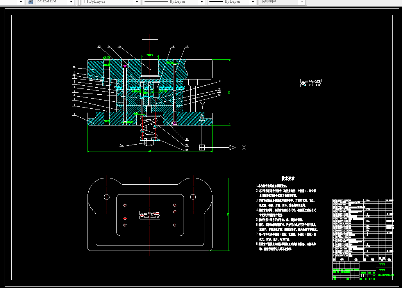
Task: Click the ByLayer color swatch box
Action: point(86,2)
